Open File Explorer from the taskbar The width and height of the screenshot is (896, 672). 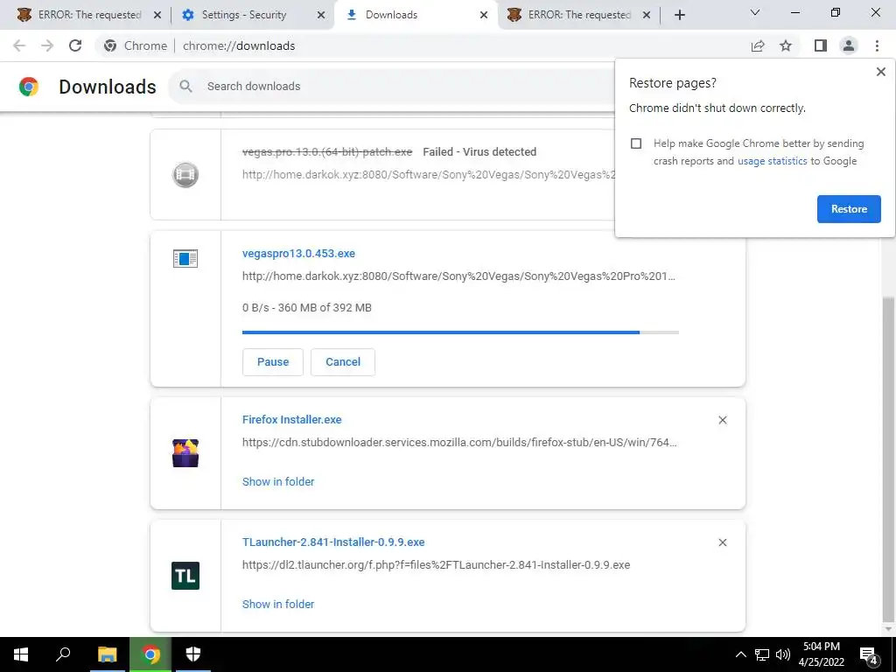107,654
